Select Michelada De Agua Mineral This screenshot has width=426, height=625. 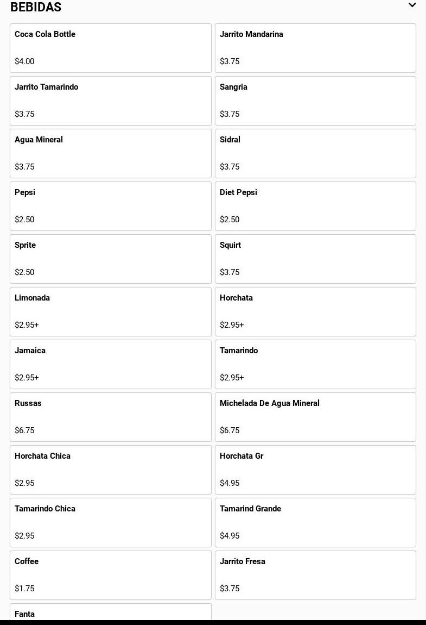point(315,417)
